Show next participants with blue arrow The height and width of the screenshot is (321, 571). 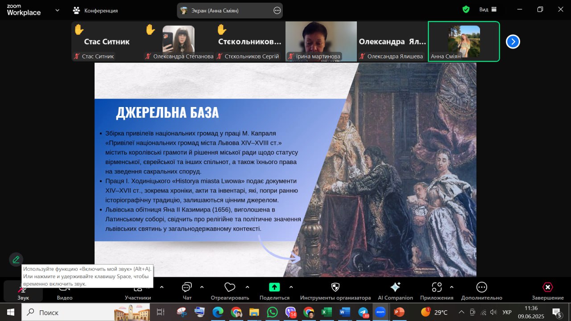tap(513, 41)
